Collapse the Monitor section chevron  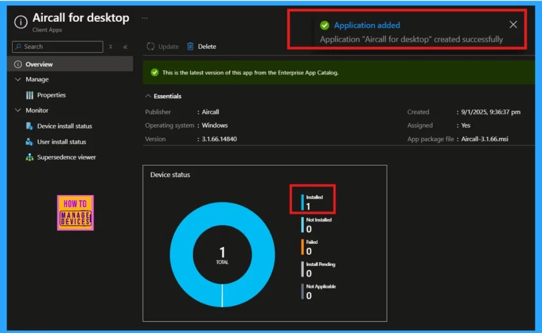point(18,110)
